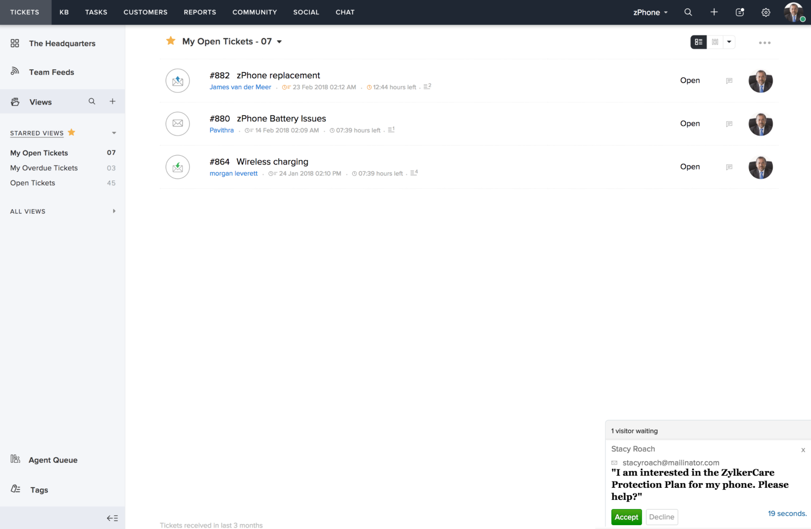
Task: Switch to compact list view toggle
Action: 699,42
